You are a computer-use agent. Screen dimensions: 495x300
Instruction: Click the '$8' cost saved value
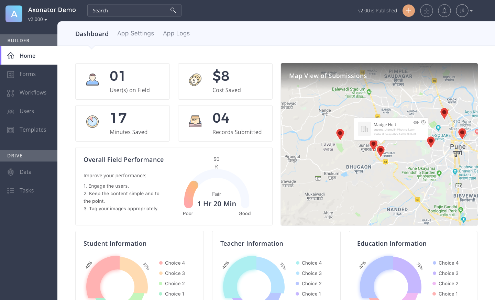221,76
